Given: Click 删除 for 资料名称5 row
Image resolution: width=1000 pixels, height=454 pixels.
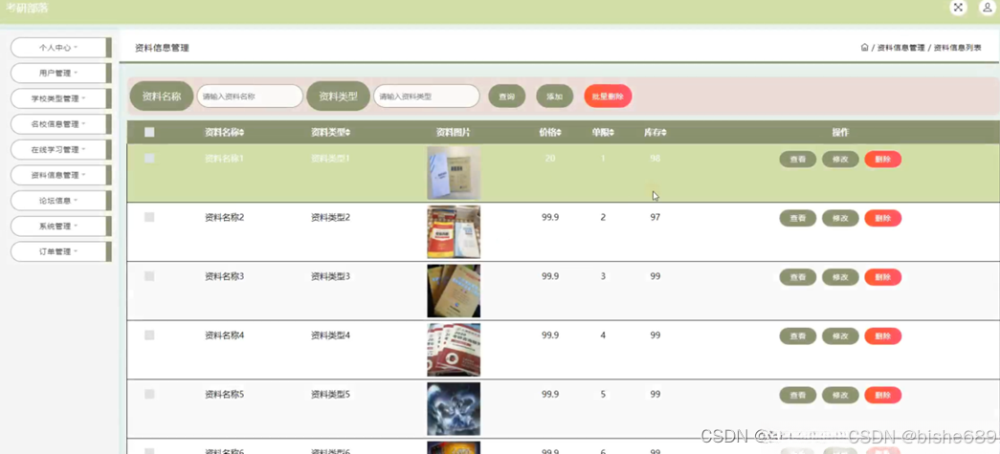Looking at the screenshot, I should pos(882,395).
